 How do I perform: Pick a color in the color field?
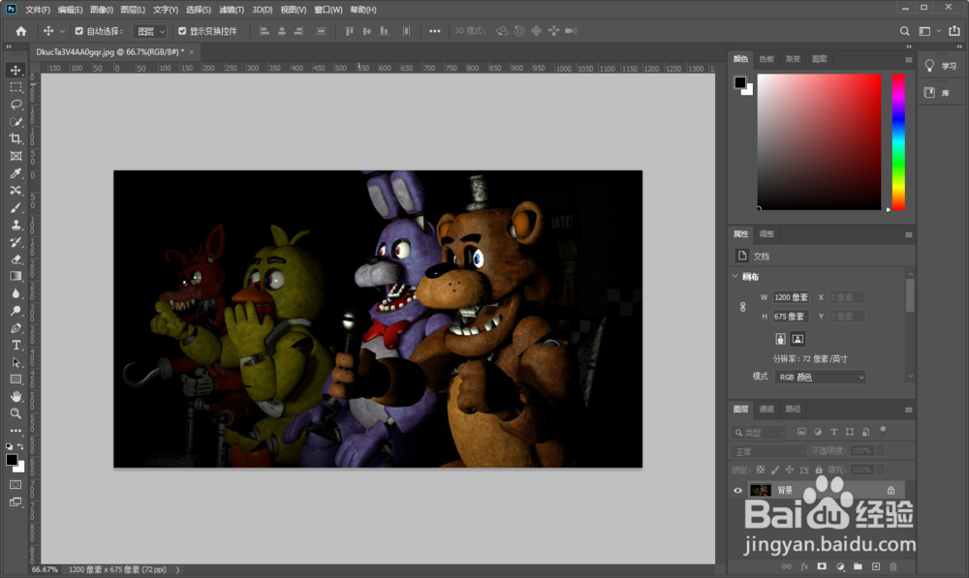point(820,142)
